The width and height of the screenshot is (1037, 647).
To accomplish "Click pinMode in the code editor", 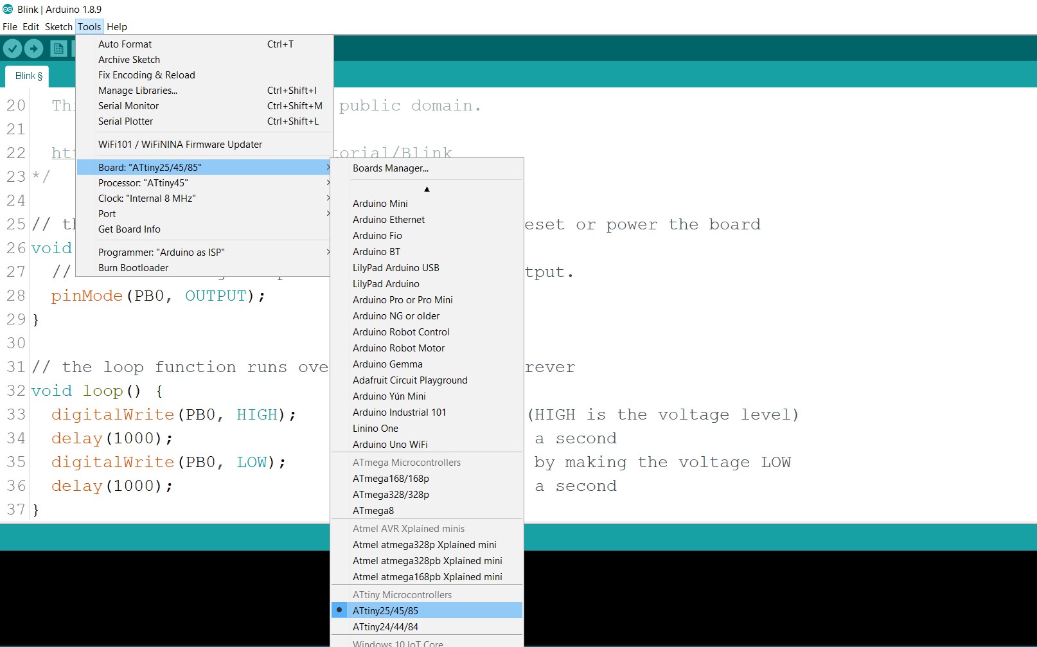I will (x=87, y=296).
